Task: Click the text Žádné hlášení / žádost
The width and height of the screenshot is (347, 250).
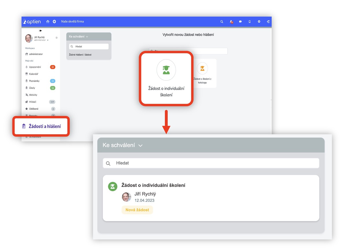Action: coord(80,55)
